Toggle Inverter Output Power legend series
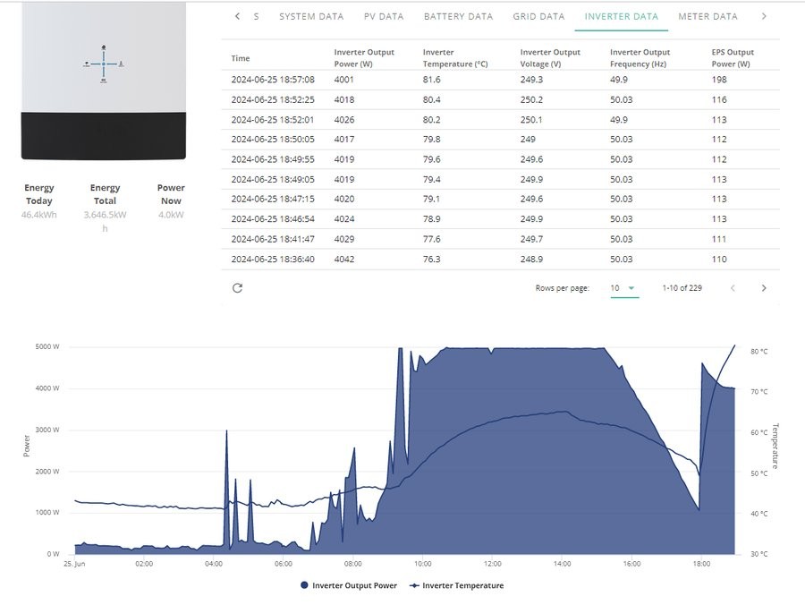 click(x=349, y=585)
